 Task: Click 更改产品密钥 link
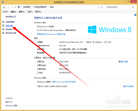tap(128, 86)
